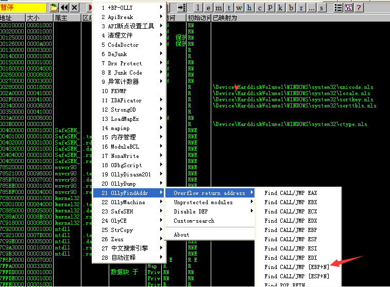This screenshot has height=287, width=390.
Task: Click the rewind restart toolbar icon
Action: pyautogui.click(x=64, y=7)
